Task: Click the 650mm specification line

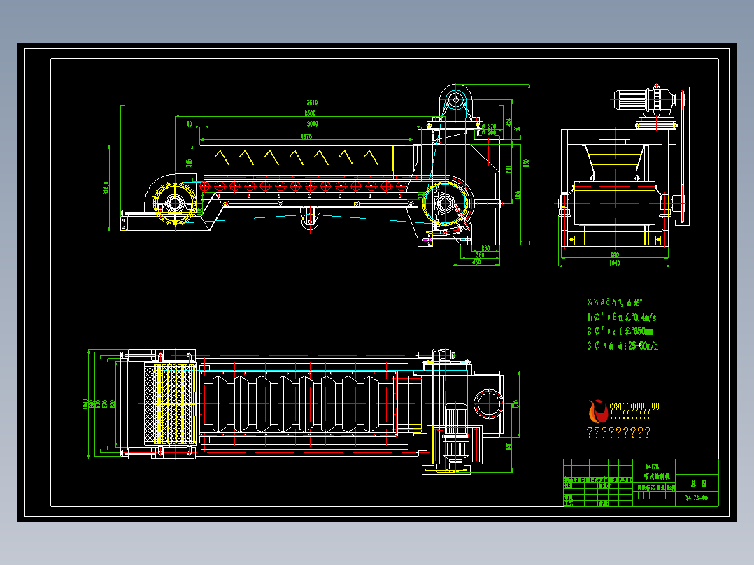Action: (x=620, y=331)
